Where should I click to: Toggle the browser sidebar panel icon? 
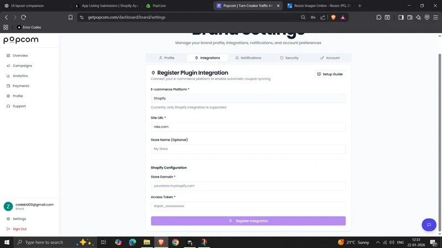click(x=401, y=17)
